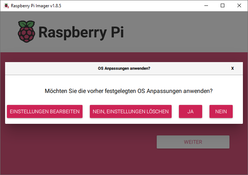Click the dialog header bar left of the title
This screenshot has height=175, width=248.
click(x=51, y=68)
